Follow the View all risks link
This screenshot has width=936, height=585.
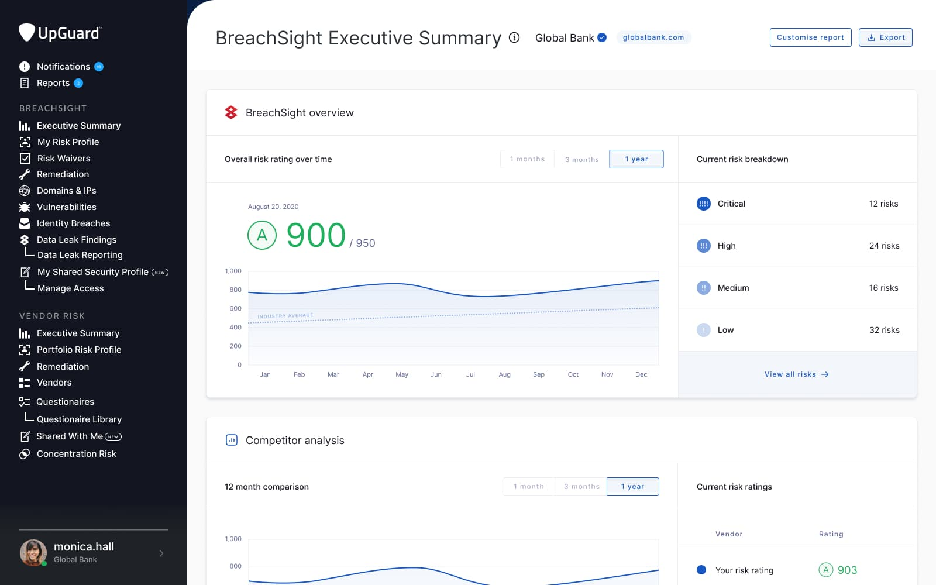click(x=797, y=374)
